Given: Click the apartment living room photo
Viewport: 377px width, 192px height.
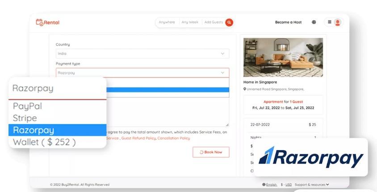Looking at the screenshot, I should 283,57.
